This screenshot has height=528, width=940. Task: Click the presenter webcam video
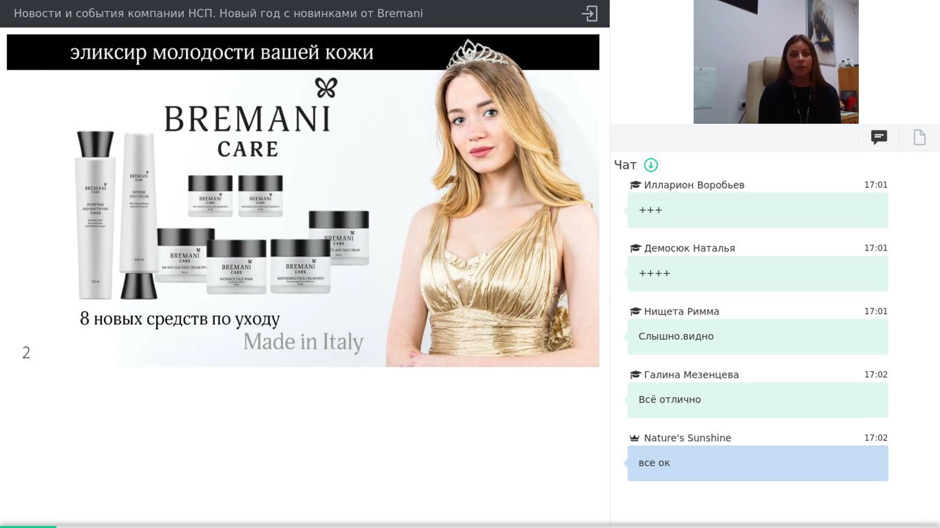click(x=776, y=62)
